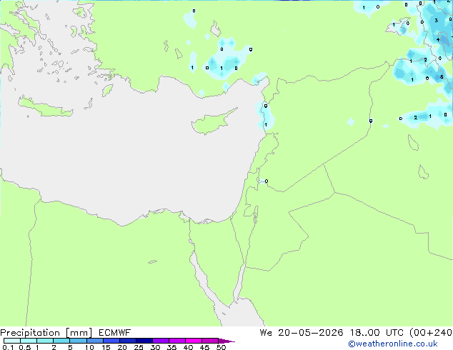
Task: Click the "ECMWF" model label
Action: pos(115,333)
